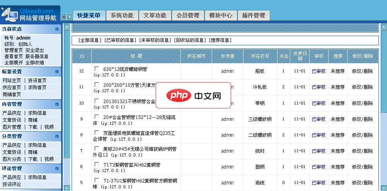Click 已审核 status for ID 12
This screenshot has width=387, height=191.
(x=319, y=71)
